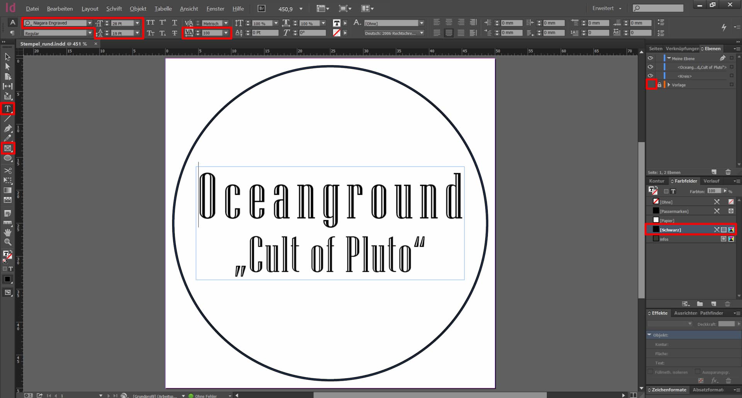Select the Rectangle Frame tool
This screenshot has height=398, width=742.
[7, 148]
